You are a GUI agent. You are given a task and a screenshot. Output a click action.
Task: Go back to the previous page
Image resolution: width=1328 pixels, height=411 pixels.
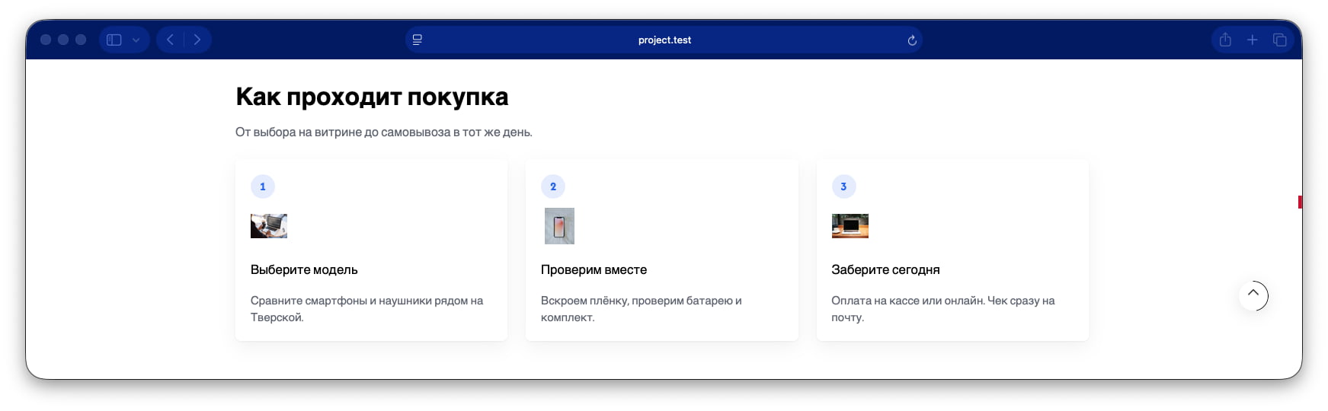click(171, 40)
